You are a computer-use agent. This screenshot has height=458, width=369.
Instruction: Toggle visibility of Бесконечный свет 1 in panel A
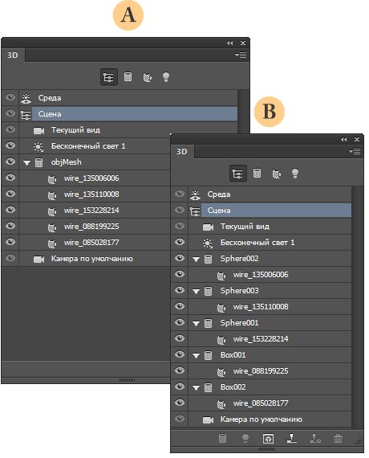[x=10, y=145]
